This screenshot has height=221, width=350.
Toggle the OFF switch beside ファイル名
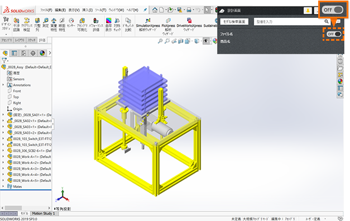334,34
